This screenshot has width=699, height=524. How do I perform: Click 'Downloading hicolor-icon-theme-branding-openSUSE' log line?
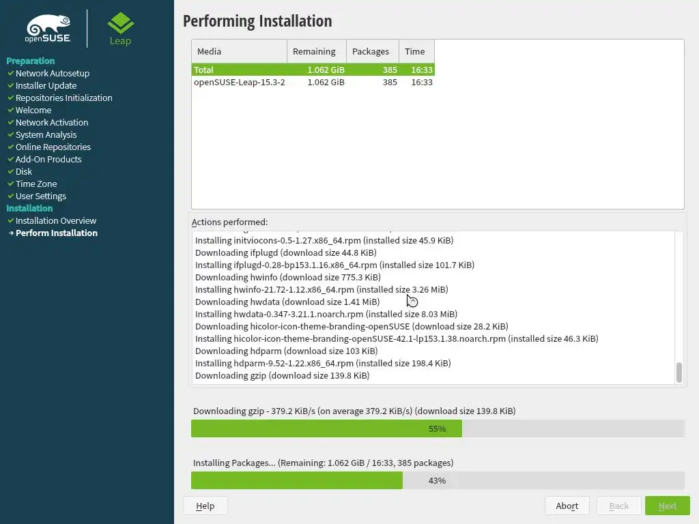pyautogui.click(x=352, y=326)
